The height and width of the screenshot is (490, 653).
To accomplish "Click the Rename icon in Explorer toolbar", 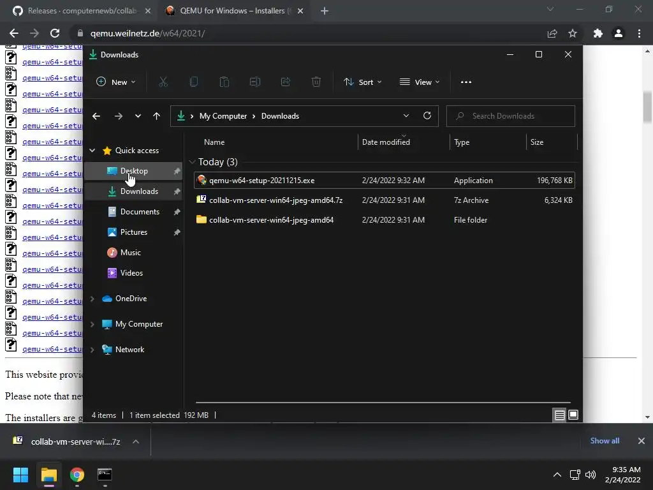I will pos(255,82).
